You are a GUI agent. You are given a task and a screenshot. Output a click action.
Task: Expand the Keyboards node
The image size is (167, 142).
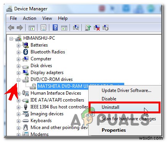[x=19, y=121]
